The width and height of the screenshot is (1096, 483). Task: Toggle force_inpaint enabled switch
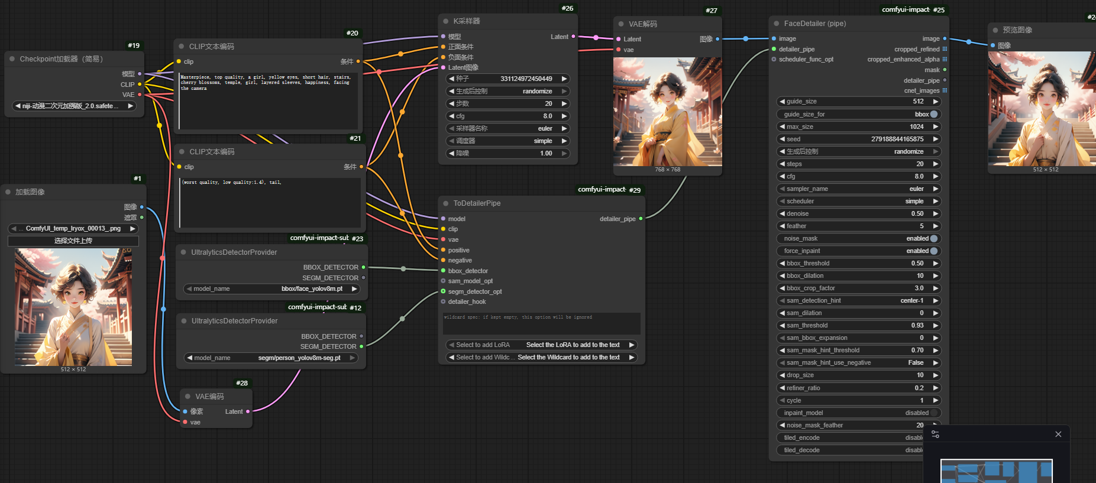pyautogui.click(x=933, y=251)
